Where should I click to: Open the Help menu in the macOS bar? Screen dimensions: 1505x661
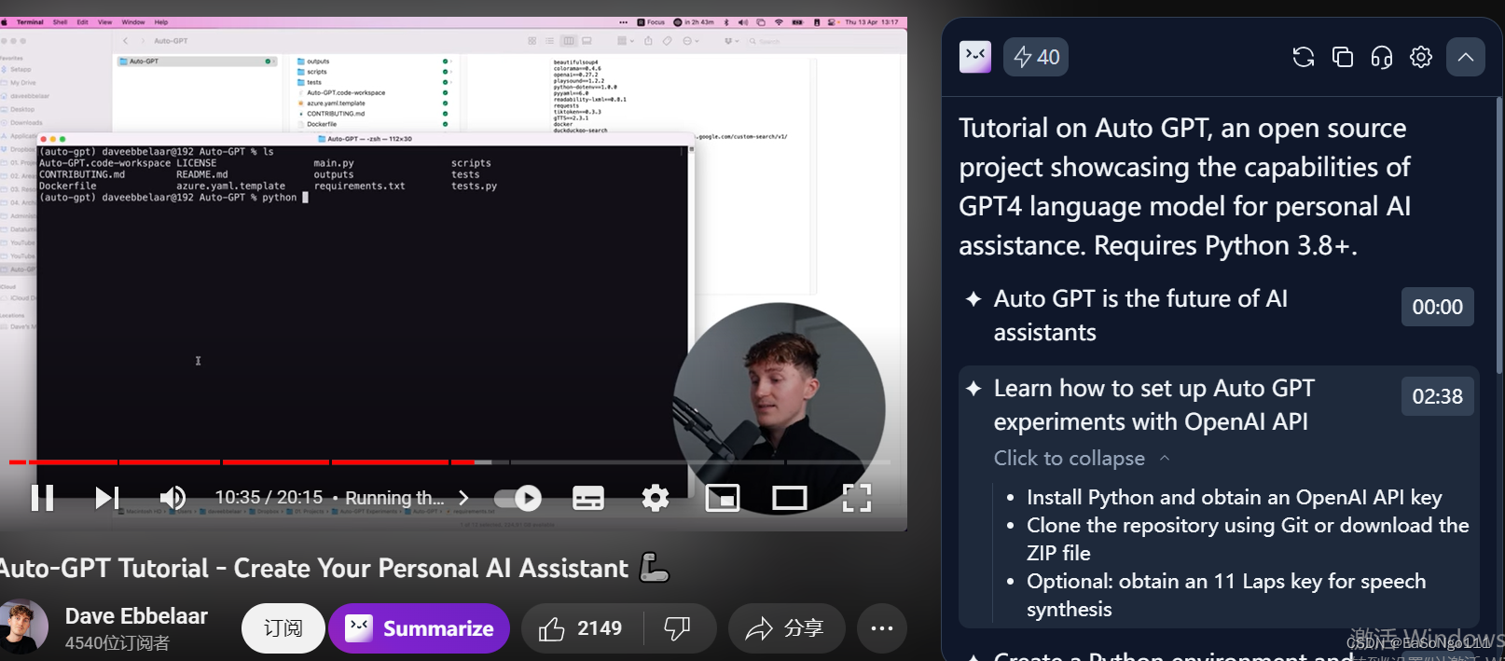161,21
